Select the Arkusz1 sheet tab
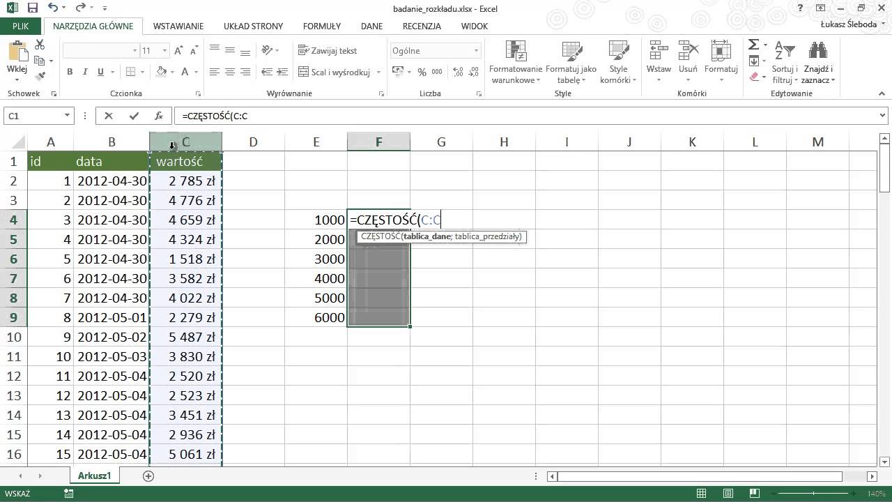 94,476
